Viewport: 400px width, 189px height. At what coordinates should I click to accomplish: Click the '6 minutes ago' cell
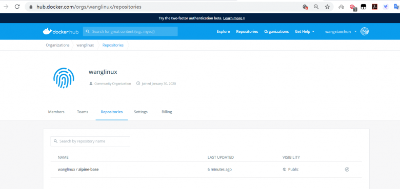219,170
